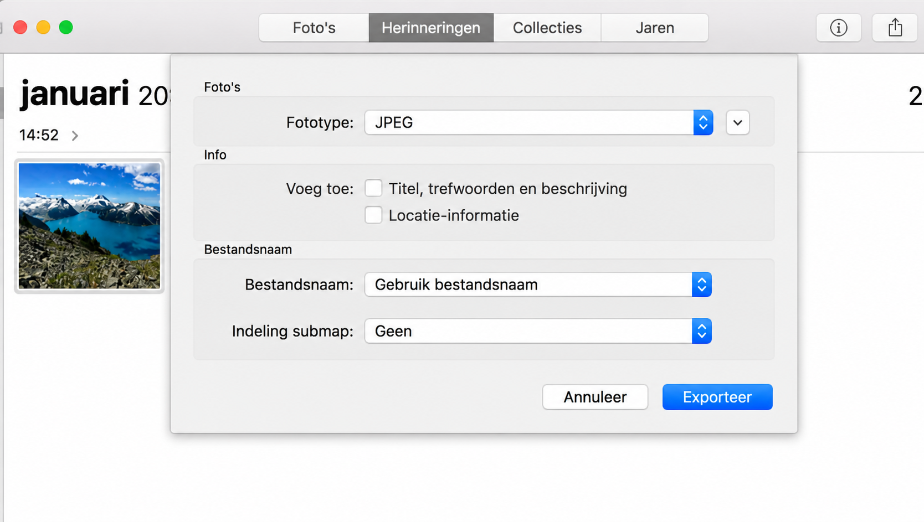Click the 14:52 time label

coord(39,135)
